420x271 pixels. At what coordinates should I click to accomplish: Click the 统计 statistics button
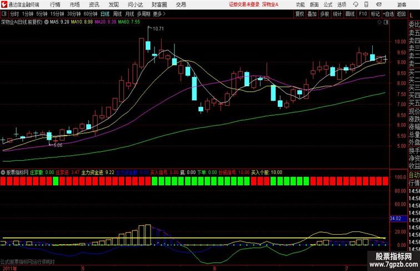tap(337, 14)
